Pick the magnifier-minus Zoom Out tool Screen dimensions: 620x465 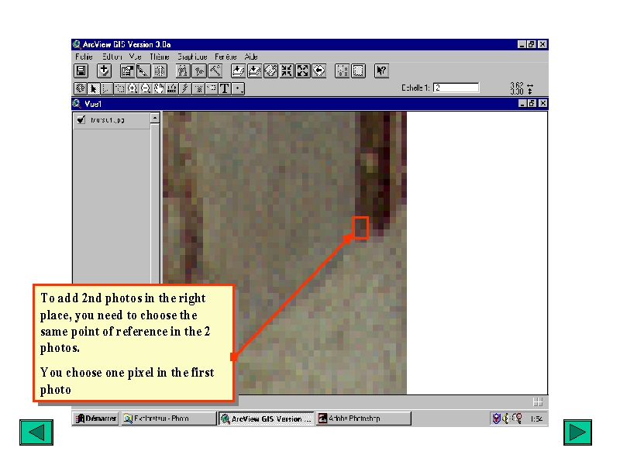146,88
